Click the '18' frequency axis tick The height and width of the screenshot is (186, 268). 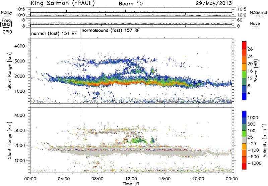pos(22,20)
